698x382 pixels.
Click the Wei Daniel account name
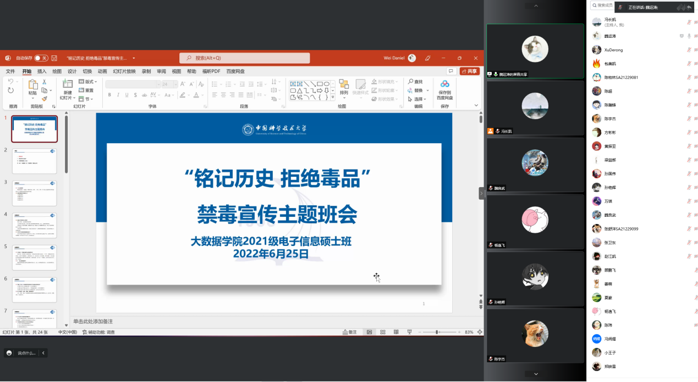pyautogui.click(x=394, y=58)
